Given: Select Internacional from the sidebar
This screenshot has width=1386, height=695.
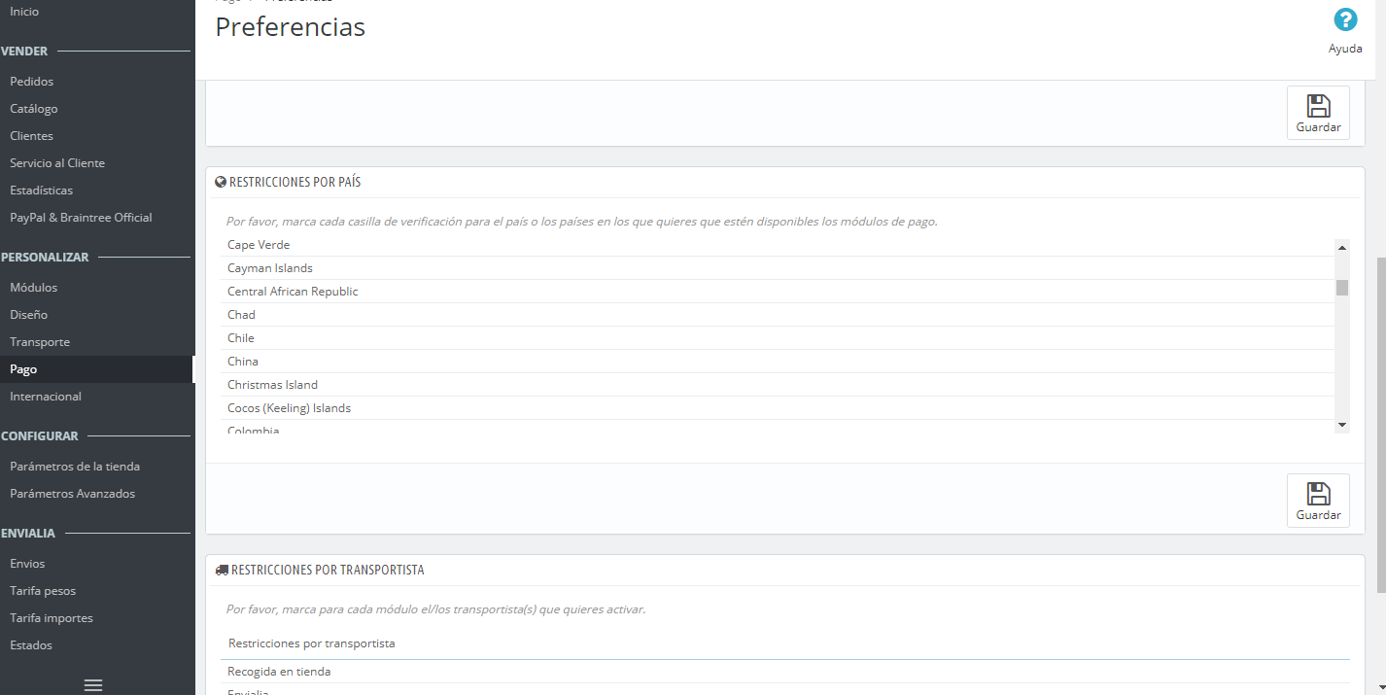Looking at the screenshot, I should [x=46, y=397].
